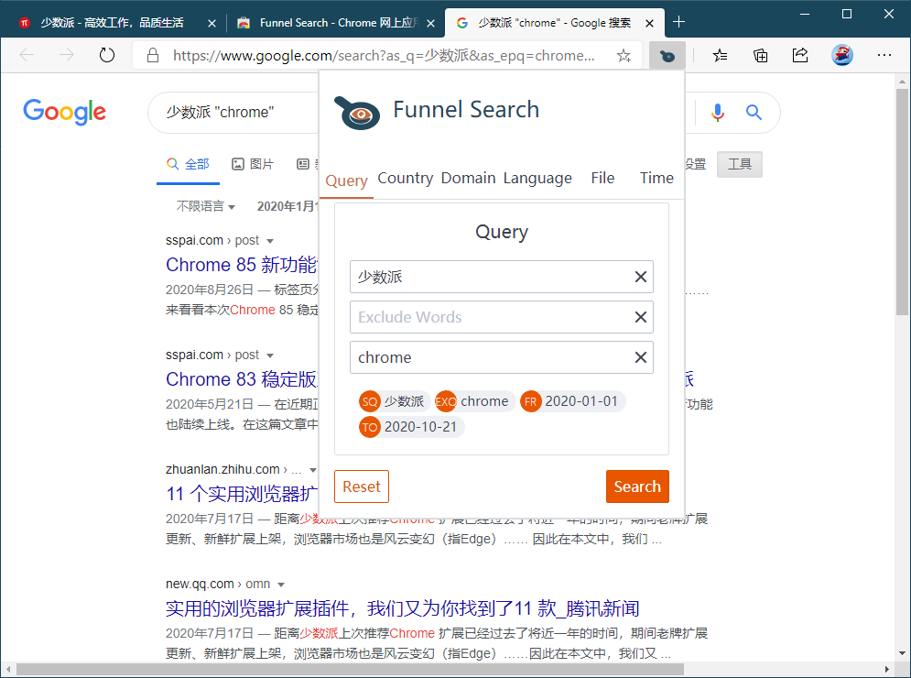This screenshot has height=678, width=911.
Task: Expand the arrow beside new.qq.com result
Action: click(x=281, y=585)
